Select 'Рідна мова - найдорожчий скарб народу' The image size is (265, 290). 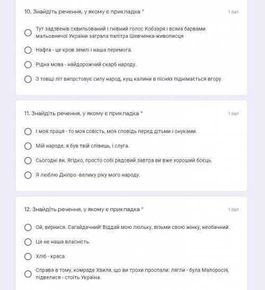(x=28, y=65)
